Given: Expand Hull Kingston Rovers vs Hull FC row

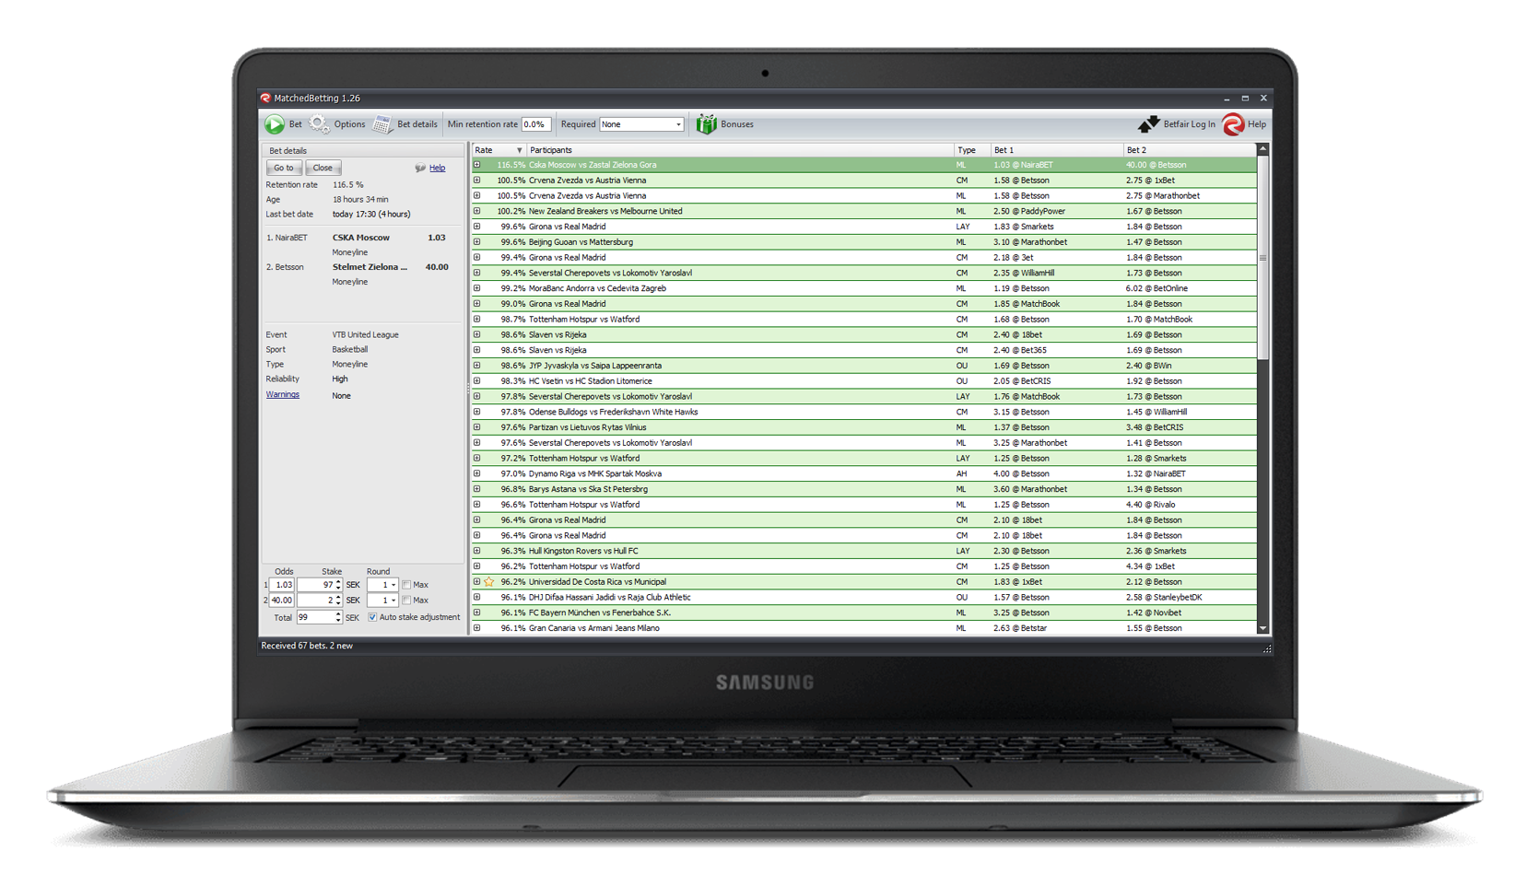Looking at the screenshot, I should [477, 551].
